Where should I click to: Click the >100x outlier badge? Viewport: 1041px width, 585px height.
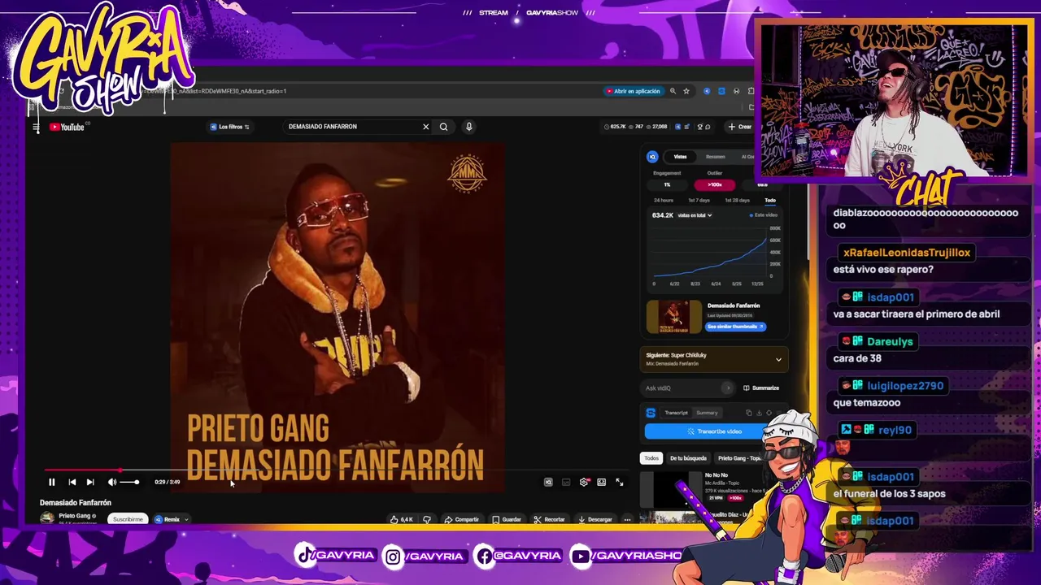click(x=714, y=184)
